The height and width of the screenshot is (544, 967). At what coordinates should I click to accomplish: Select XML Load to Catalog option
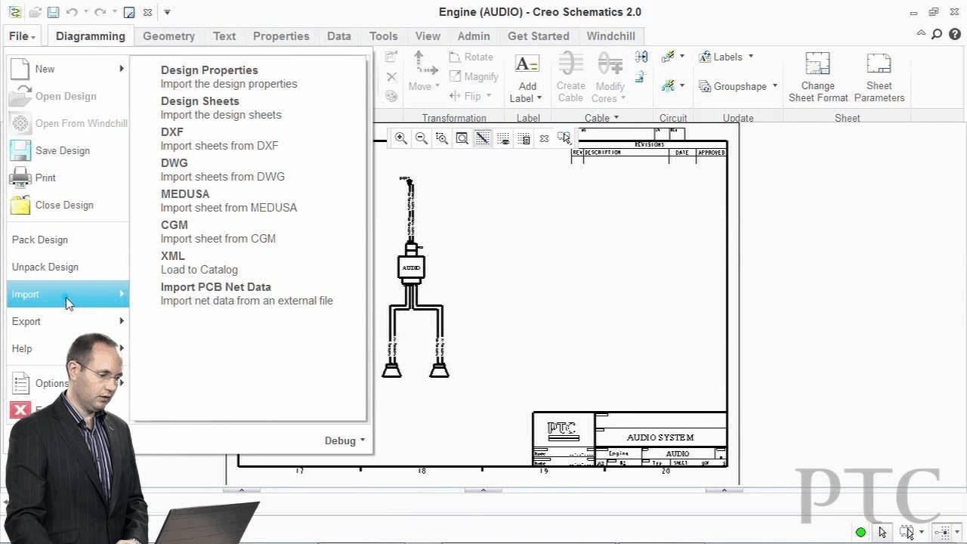[199, 262]
